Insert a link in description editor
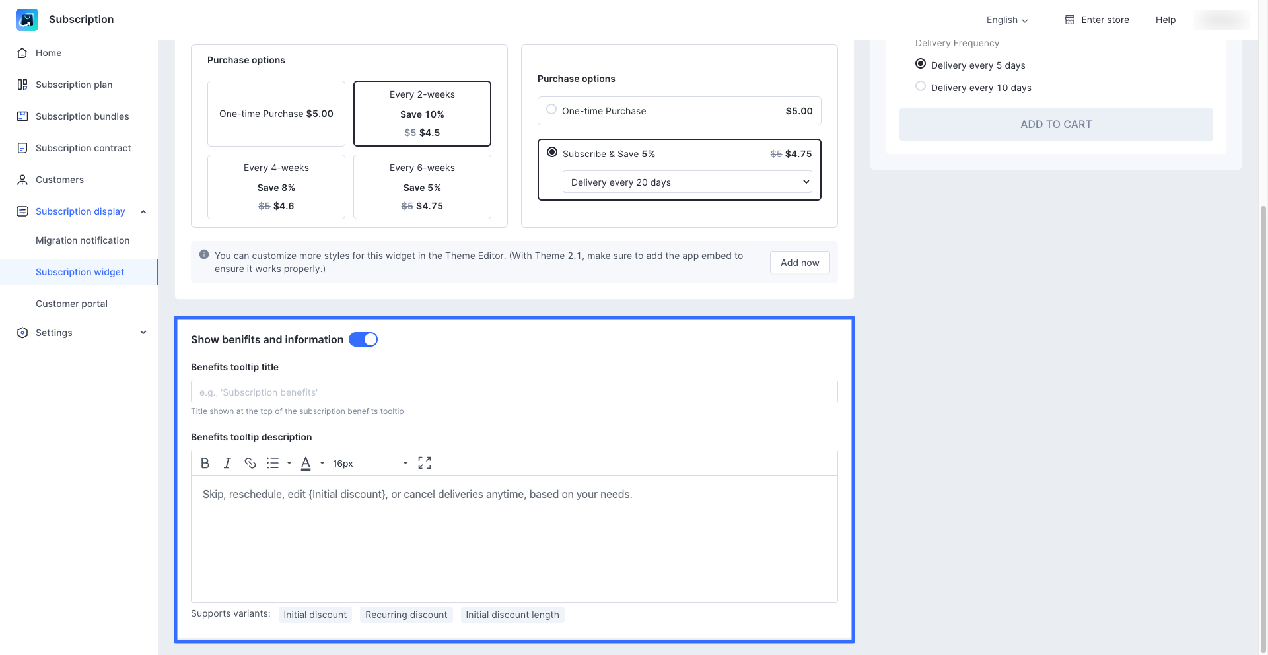Image resolution: width=1268 pixels, height=655 pixels. click(x=250, y=464)
